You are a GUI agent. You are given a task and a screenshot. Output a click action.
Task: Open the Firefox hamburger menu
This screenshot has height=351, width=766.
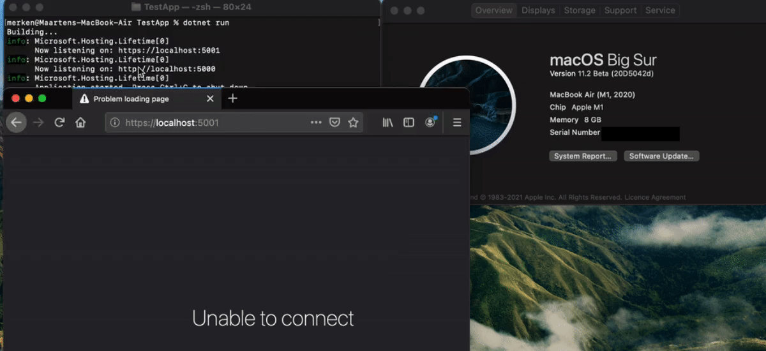(x=457, y=123)
